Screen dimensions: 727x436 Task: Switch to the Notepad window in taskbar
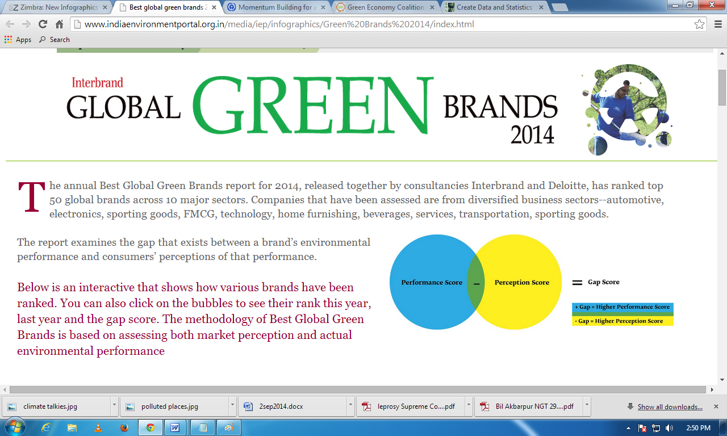[202, 427]
